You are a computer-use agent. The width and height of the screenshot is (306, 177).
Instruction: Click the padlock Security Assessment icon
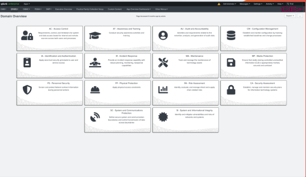tap(231, 90)
